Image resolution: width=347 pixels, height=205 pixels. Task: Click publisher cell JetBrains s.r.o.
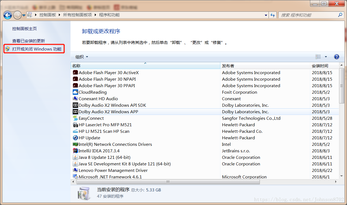click(x=236, y=151)
